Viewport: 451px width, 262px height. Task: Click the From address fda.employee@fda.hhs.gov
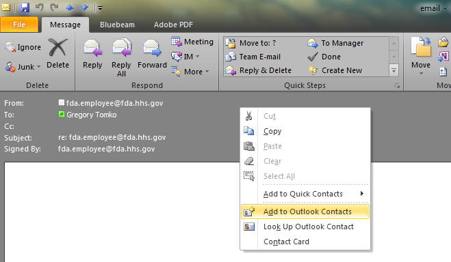coord(114,103)
